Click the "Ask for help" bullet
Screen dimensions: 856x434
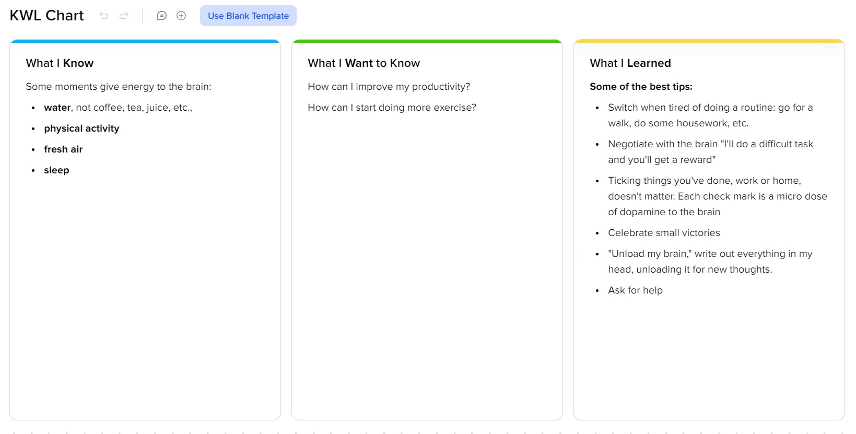pyautogui.click(x=635, y=290)
